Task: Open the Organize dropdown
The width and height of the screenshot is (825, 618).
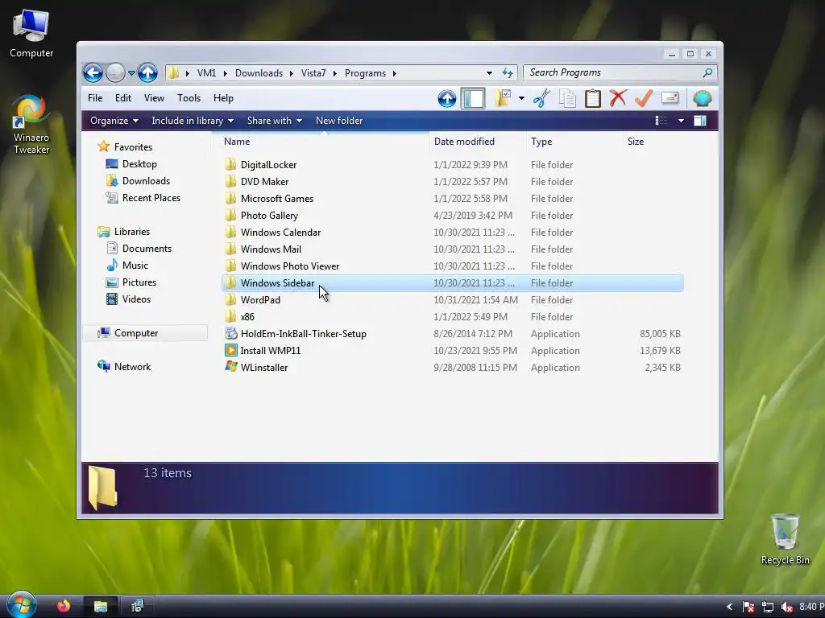Action: [x=114, y=121]
